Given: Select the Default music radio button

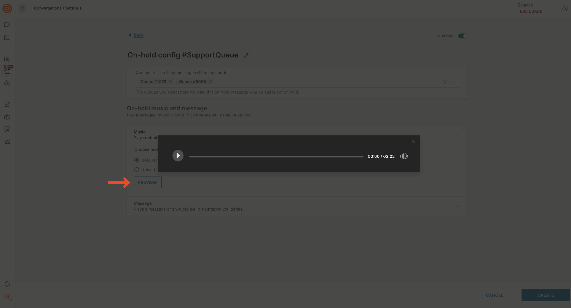Looking at the screenshot, I should 137,160.
